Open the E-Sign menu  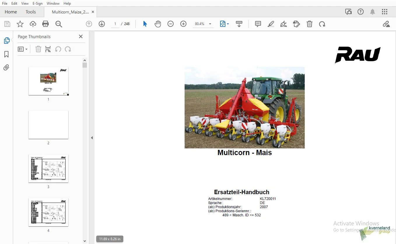[x=37, y=3]
